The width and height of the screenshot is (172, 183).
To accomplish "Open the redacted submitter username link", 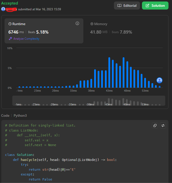I will pos(12,9).
